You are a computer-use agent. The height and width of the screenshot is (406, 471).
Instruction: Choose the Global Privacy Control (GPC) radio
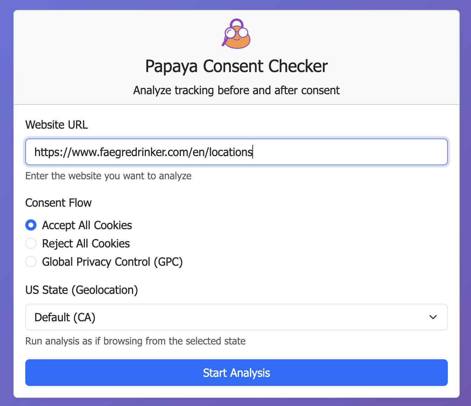(31, 262)
